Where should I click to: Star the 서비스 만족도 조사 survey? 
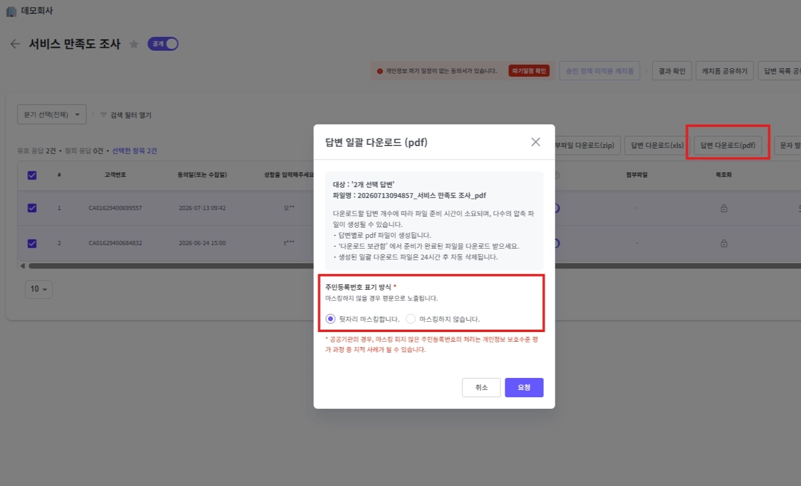134,44
